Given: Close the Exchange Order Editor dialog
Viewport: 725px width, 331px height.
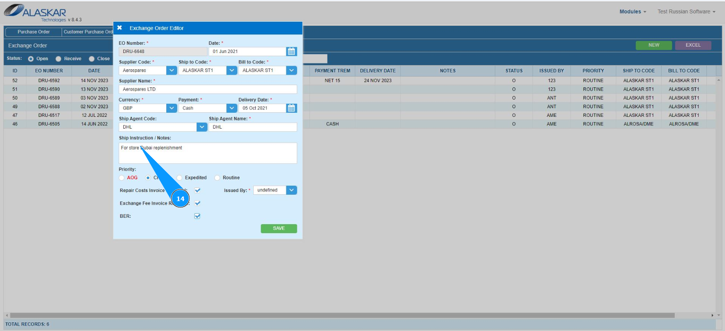Looking at the screenshot, I should click(120, 28).
